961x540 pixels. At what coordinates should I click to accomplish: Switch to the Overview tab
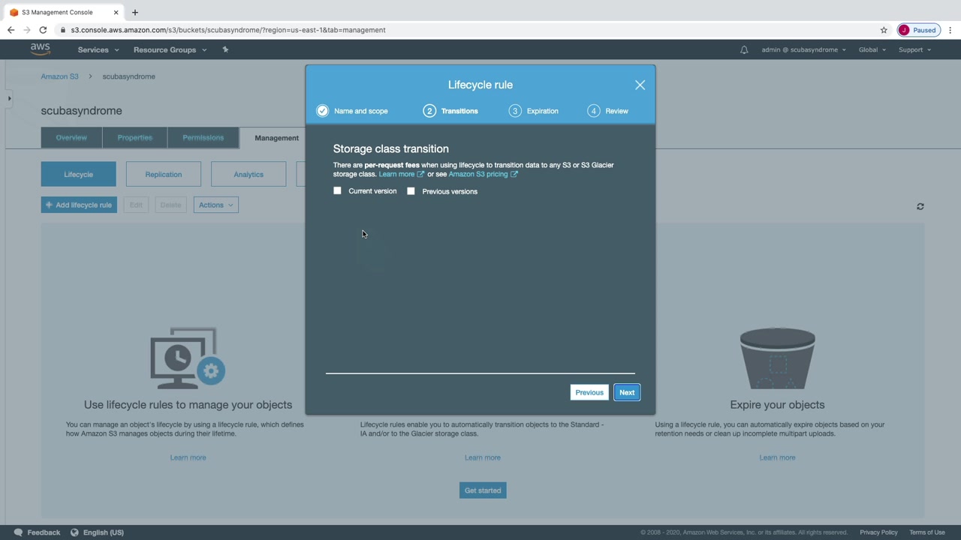point(71,137)
